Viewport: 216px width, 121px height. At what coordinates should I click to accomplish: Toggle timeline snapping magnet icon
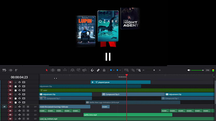pos(92,70)
